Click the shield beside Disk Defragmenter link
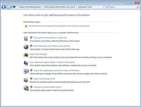This screenshot has width=141, height=107. coord(31,79)
